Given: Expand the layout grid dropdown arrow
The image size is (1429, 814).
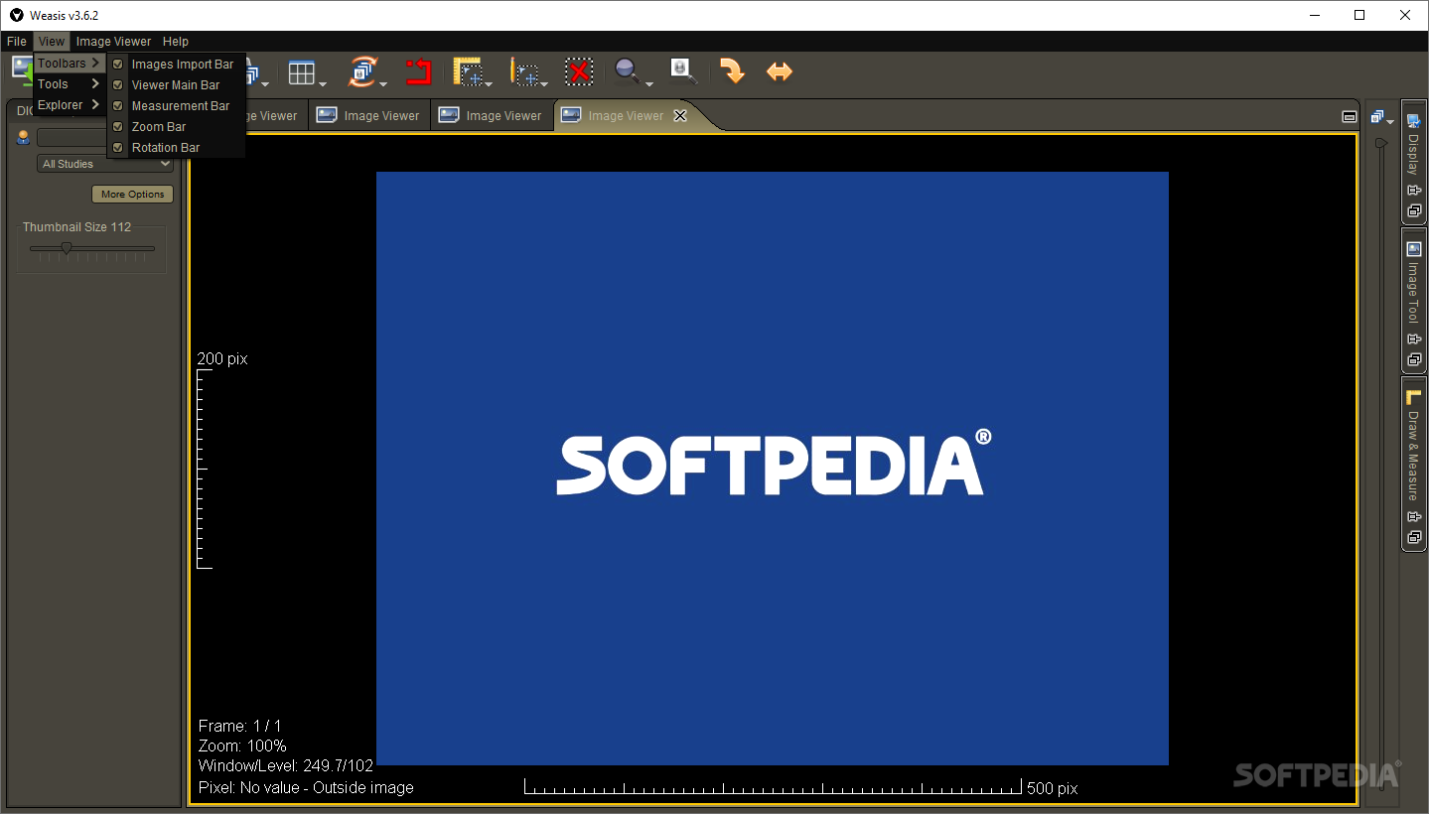Looking at the screenshot, I should coord(323,84).
